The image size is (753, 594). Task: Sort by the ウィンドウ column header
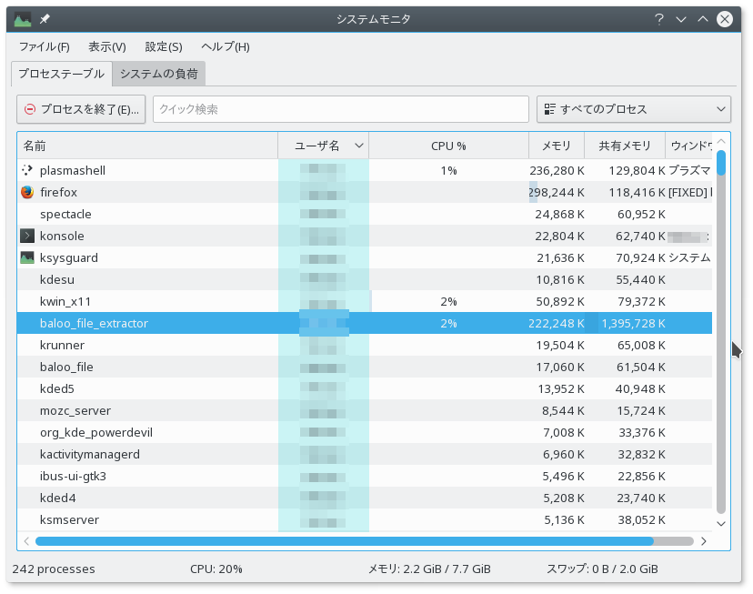click(688, 146)
